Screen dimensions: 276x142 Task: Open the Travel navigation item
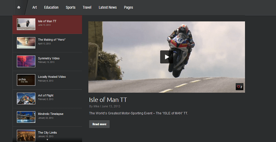[87, 7]
